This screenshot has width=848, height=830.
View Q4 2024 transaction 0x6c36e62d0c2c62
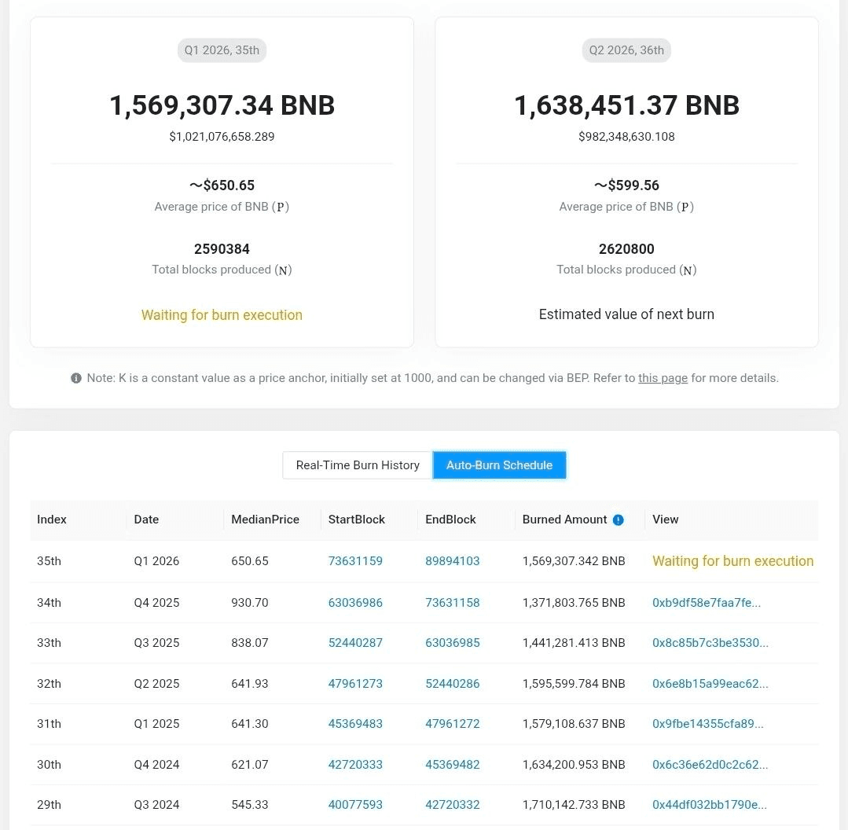(710, 765)
